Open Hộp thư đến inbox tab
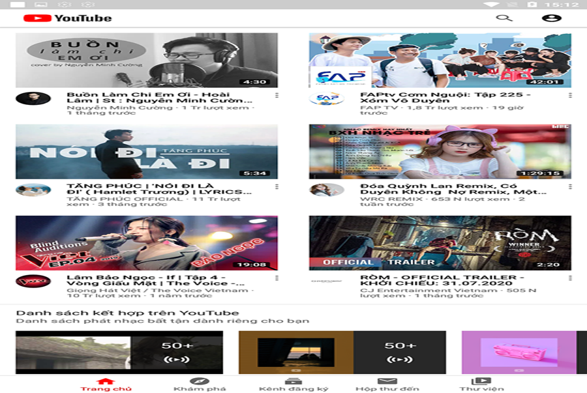Screen dimensions: 587x393 coord(387,385)
